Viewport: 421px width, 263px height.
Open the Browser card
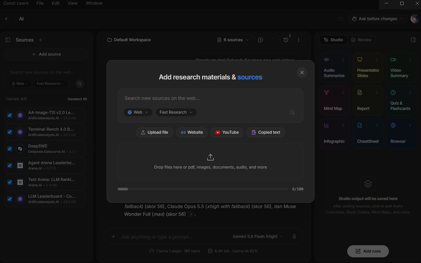pyautogui.click(x=401, y=133)
